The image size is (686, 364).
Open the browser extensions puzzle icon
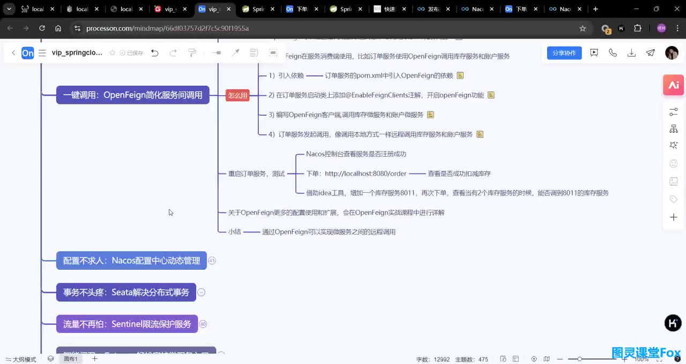coord(638,28)
